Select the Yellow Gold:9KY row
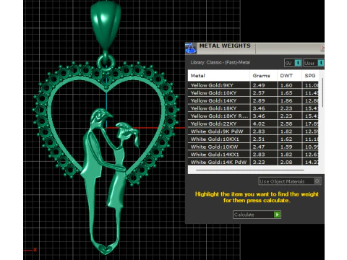Screen dimensions: 347x260 tap(253, 85)
